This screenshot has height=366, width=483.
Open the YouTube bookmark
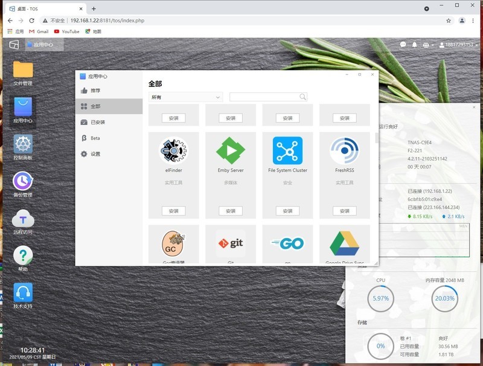[x=67, y=31]
